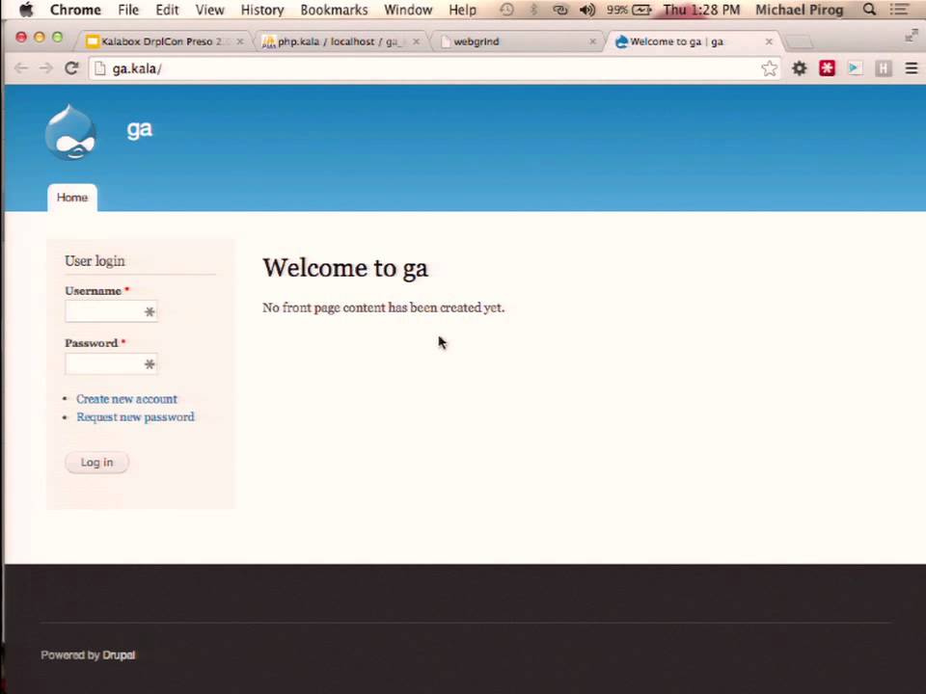Image resolution: width=926 pixels, height=694 pixels.
Task: Click LastPass asterisk in Username field
Action: click(150, 311)
